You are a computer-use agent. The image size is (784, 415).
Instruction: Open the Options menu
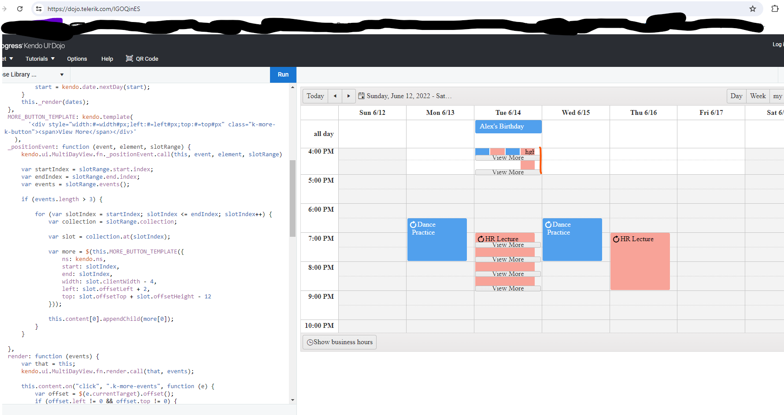77,59
